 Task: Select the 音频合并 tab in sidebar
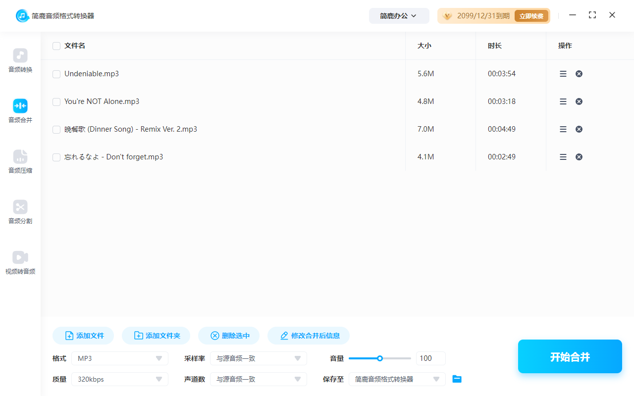[20, 111]
